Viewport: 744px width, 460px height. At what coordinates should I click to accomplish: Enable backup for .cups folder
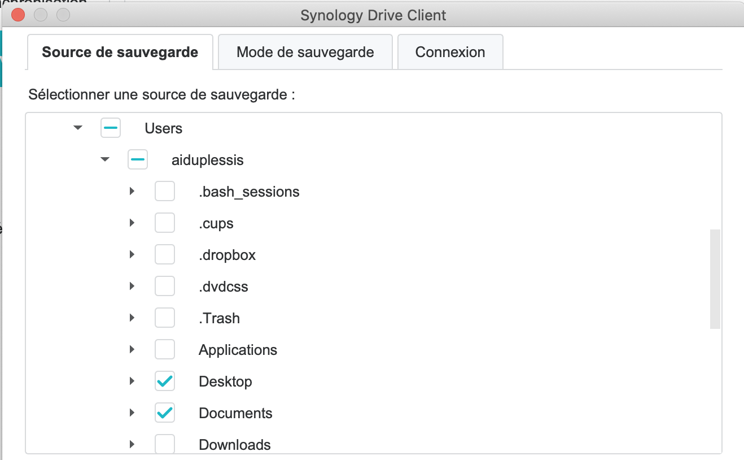click(165, 223)
